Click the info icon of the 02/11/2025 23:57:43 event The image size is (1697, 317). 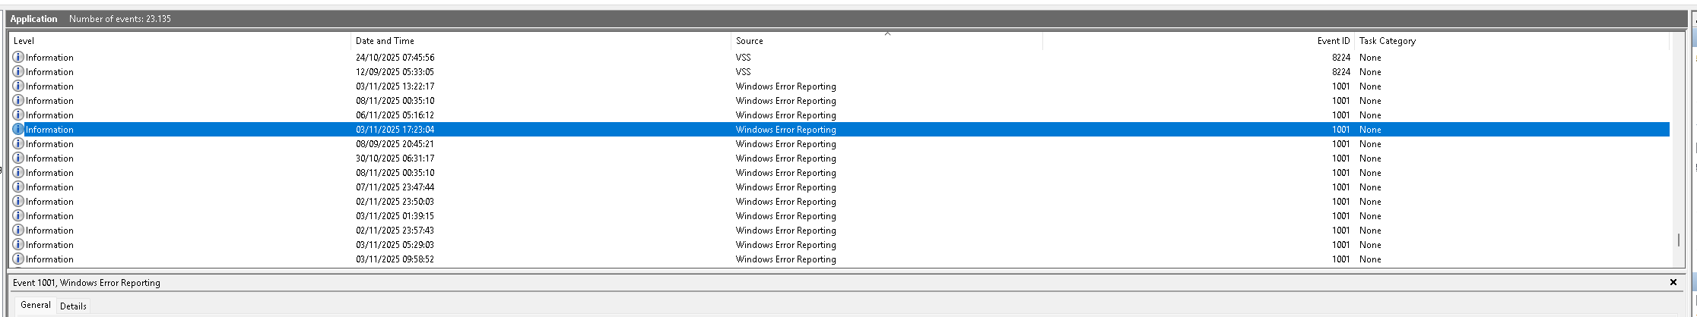pos(18,230)
